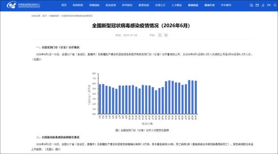Viewport: 278px width, 154px height.
Task: Open the 科学研究 menu
Action: click(x=127, y=5)
